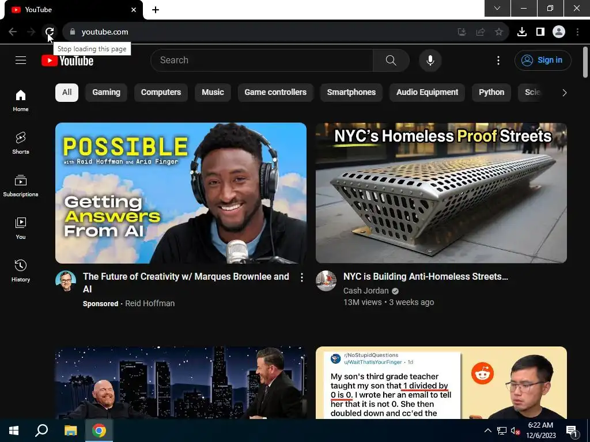Open the 1 divided by 0 thumbnail
Viewport: 590px width, 442px height.
(441, 383)
